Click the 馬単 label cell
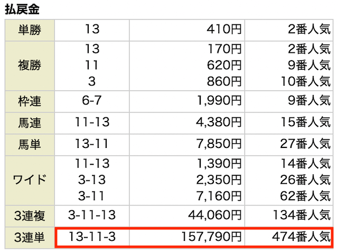The width and height of the screenshot is (338, 250). tap(30, 144)
